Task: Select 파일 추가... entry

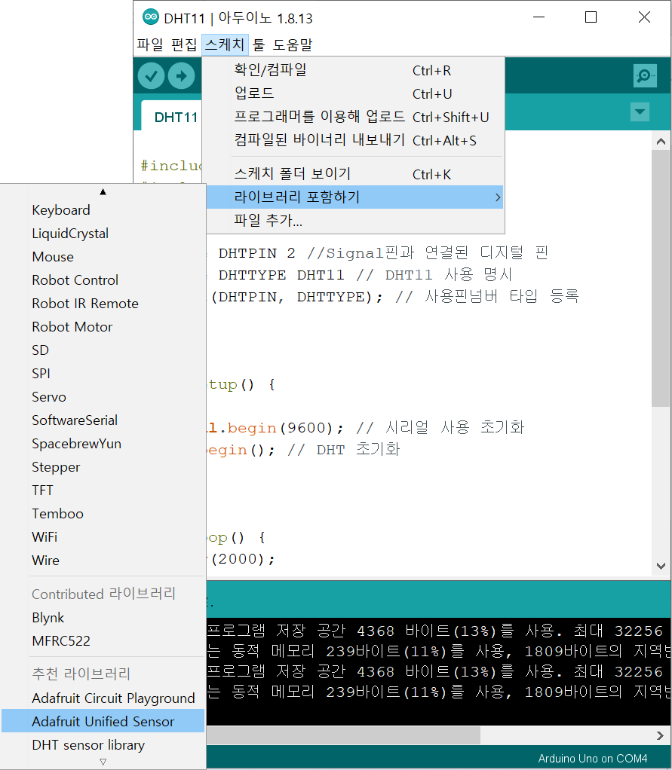Action: 355,220
